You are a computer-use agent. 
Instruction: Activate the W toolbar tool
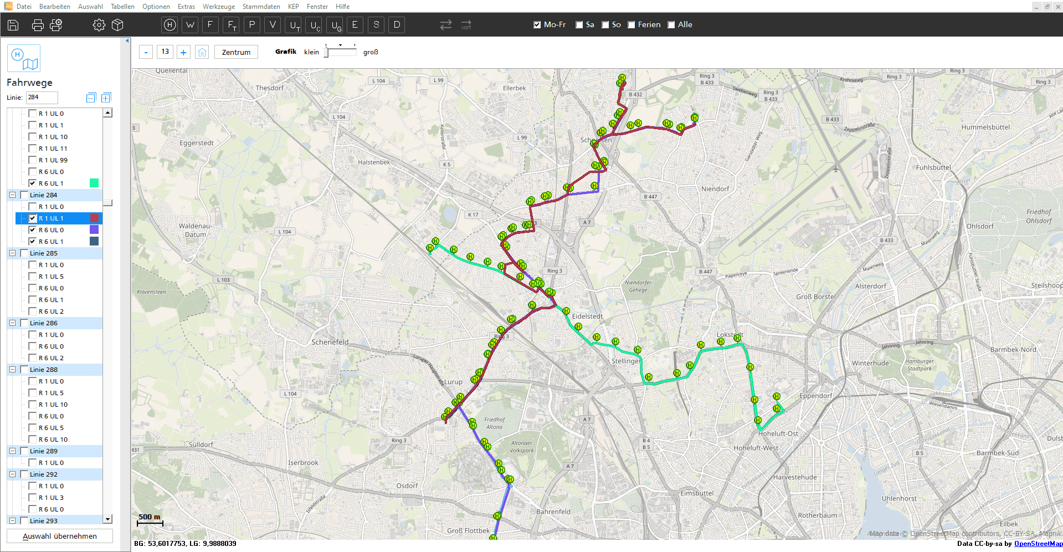[189, 25]
